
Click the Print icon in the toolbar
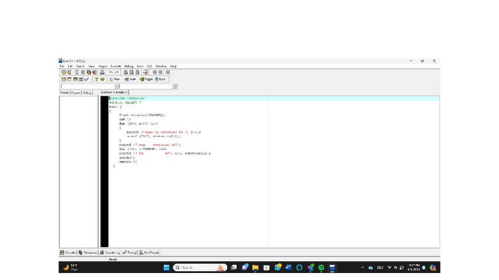click(102, 72)
